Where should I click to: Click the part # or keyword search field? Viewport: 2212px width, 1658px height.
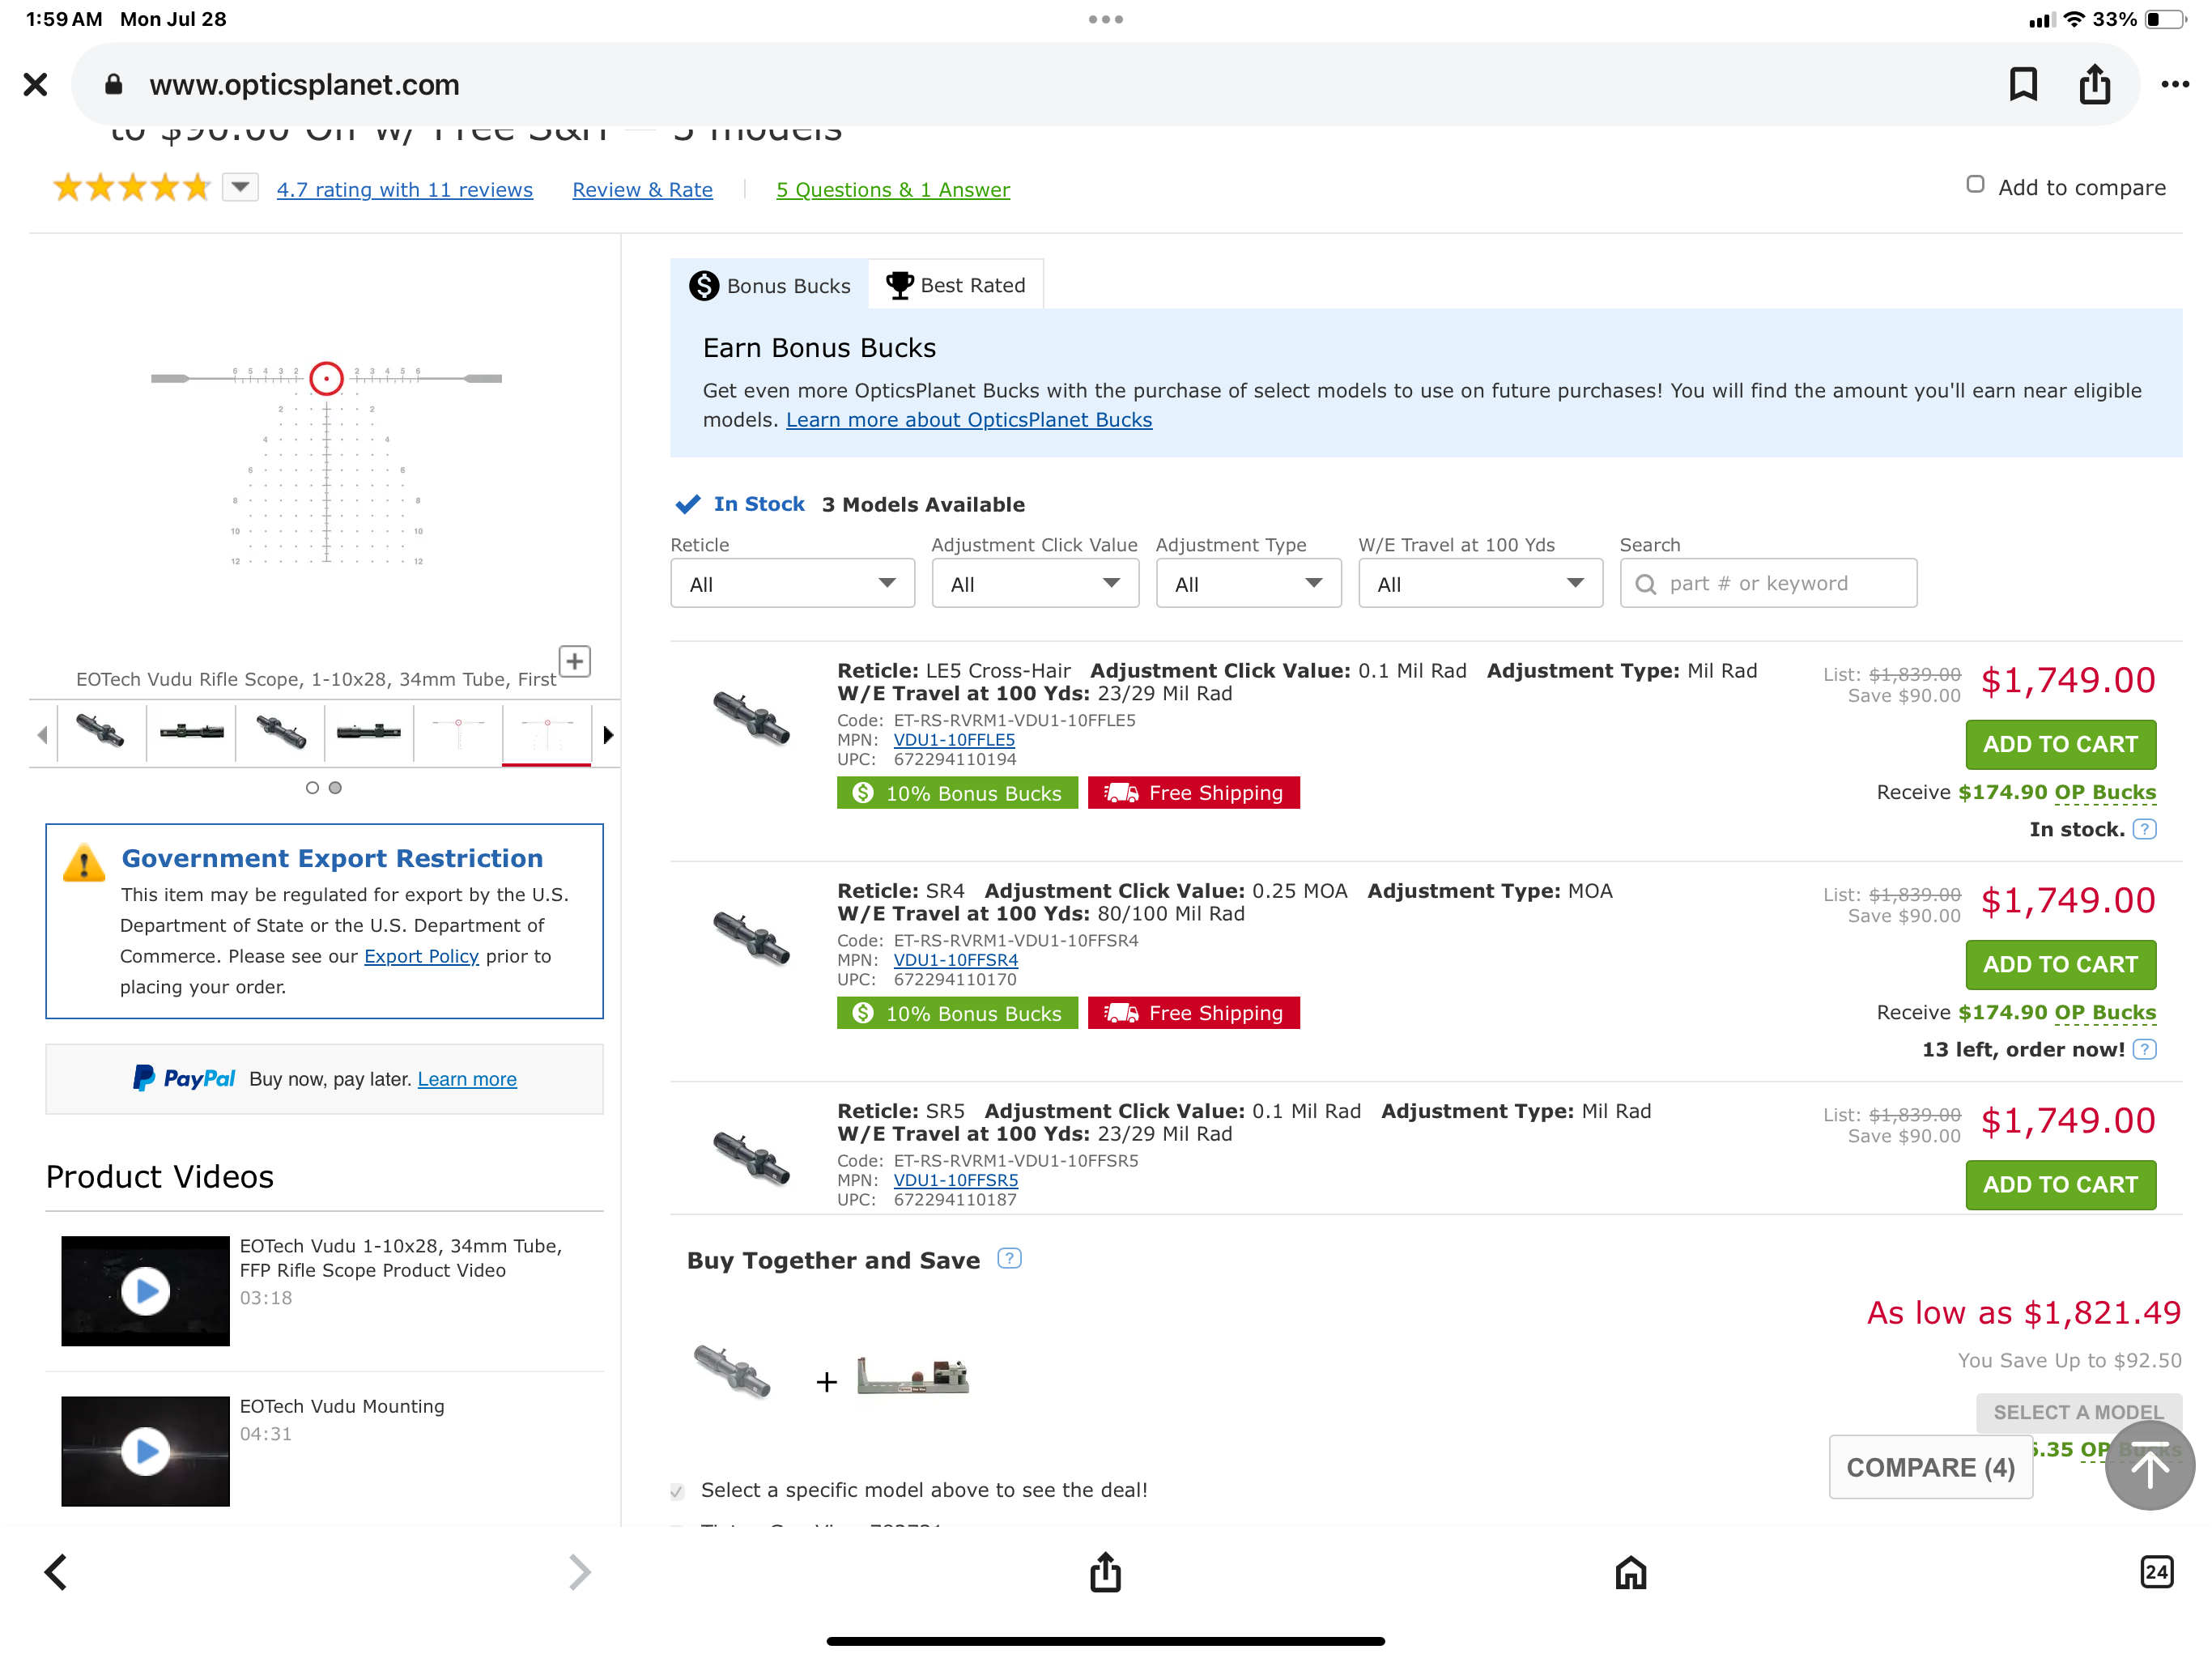pos(1768,584)
